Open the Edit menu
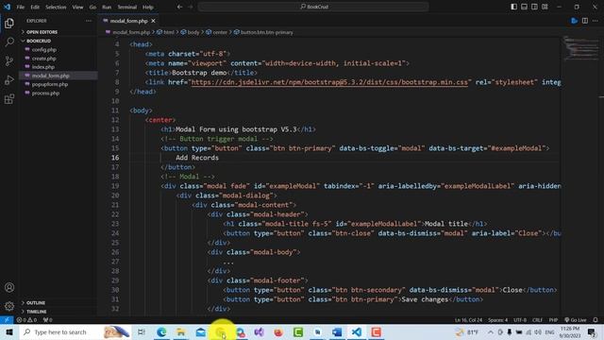This screenshot has width=604, height=340. pos(35,7)
